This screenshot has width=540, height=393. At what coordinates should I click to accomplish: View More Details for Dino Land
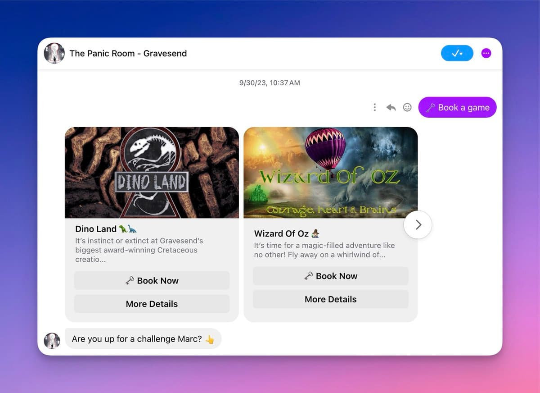click(152, 304)
